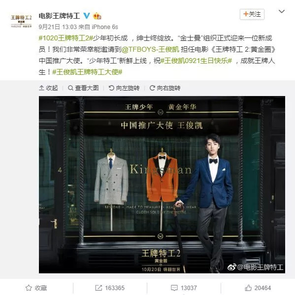Open the #王俊凯0921生日快乐# hashtag
The width and height of the screenshot is (295, 295).
(196, 61)
